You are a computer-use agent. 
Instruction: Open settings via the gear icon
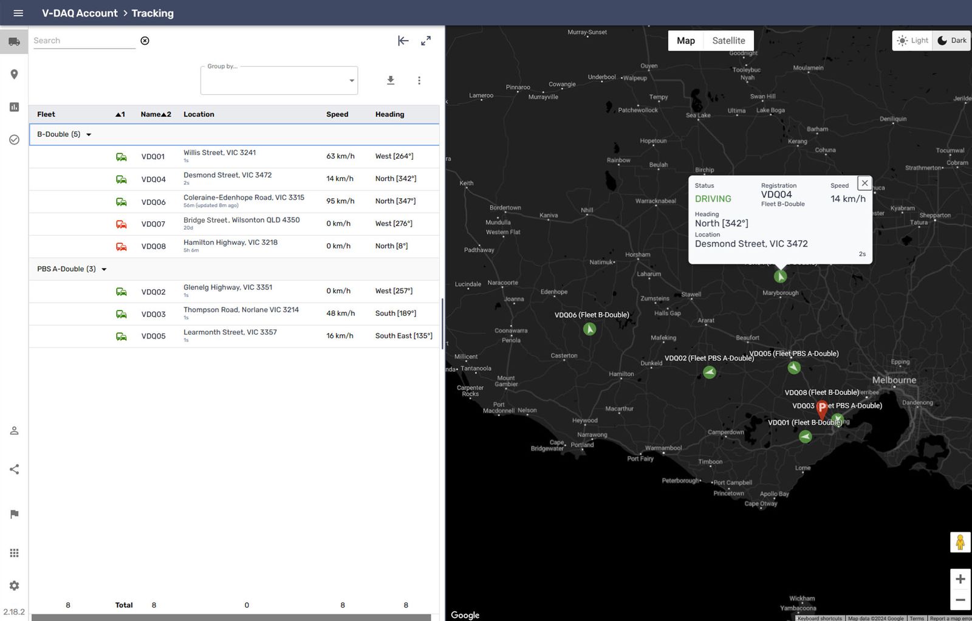click(x=14, y=585)
